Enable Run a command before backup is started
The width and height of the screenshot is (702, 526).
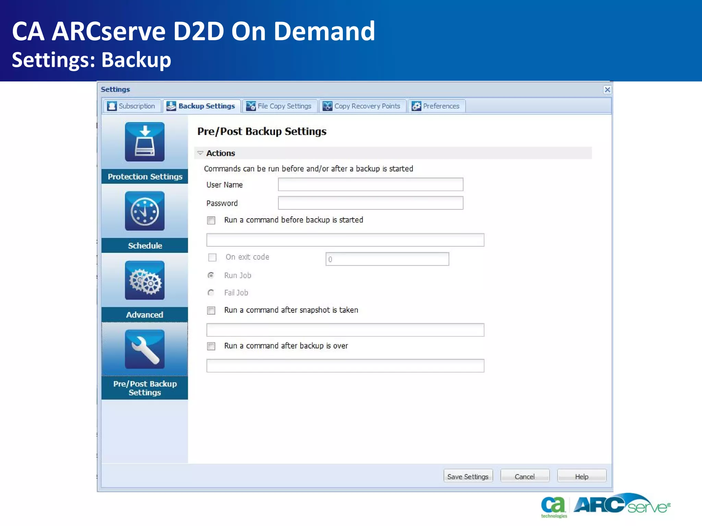(211, 220)
